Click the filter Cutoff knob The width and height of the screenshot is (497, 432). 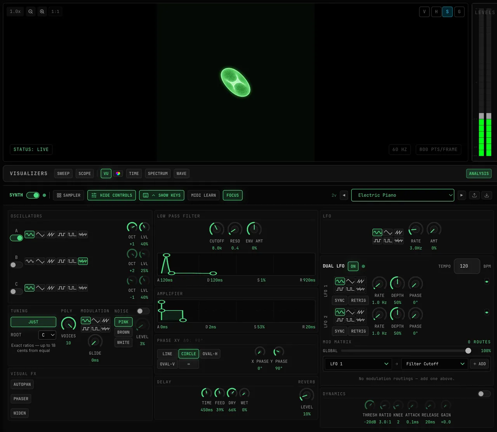(217, 229)
